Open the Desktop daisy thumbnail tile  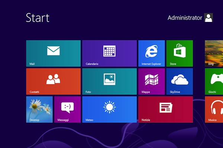point(39,109)
